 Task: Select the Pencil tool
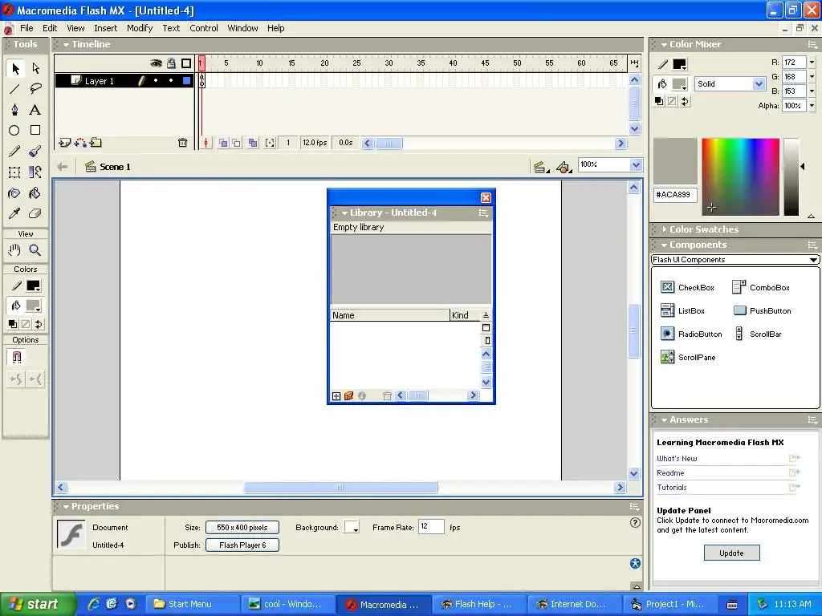click(14, 152)
